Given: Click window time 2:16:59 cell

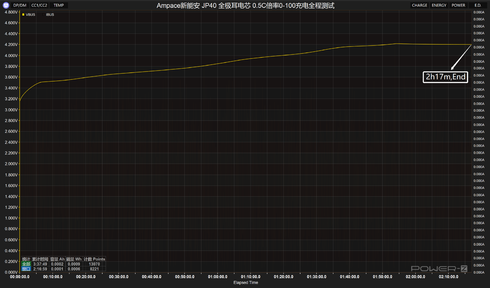Looking at the screenshot, I should tap(40, 269).
